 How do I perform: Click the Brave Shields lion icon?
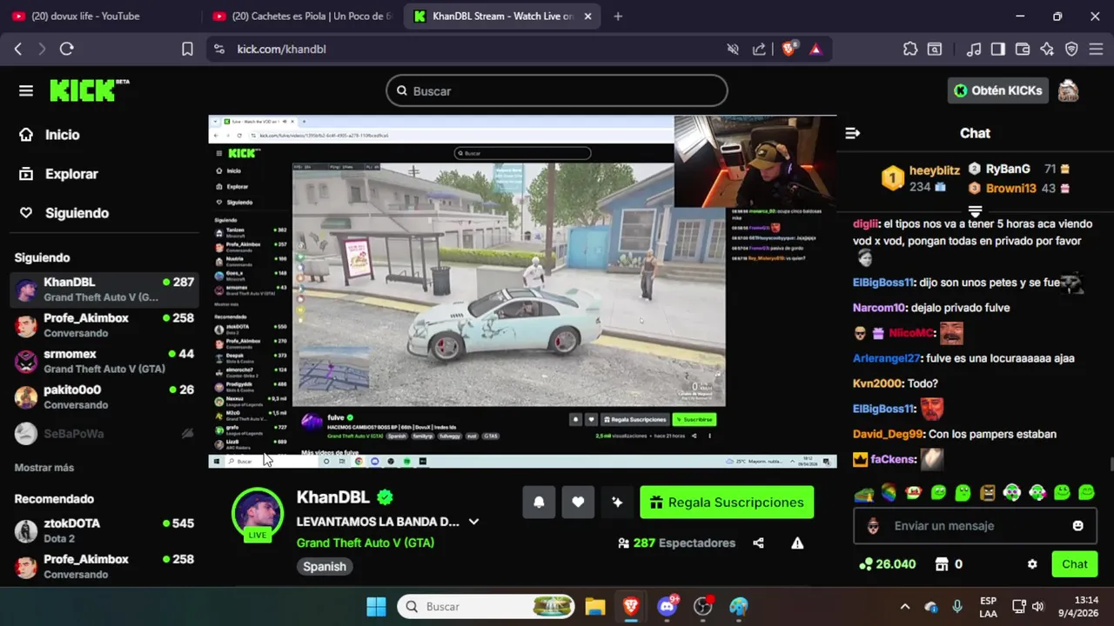click(789, 50)
